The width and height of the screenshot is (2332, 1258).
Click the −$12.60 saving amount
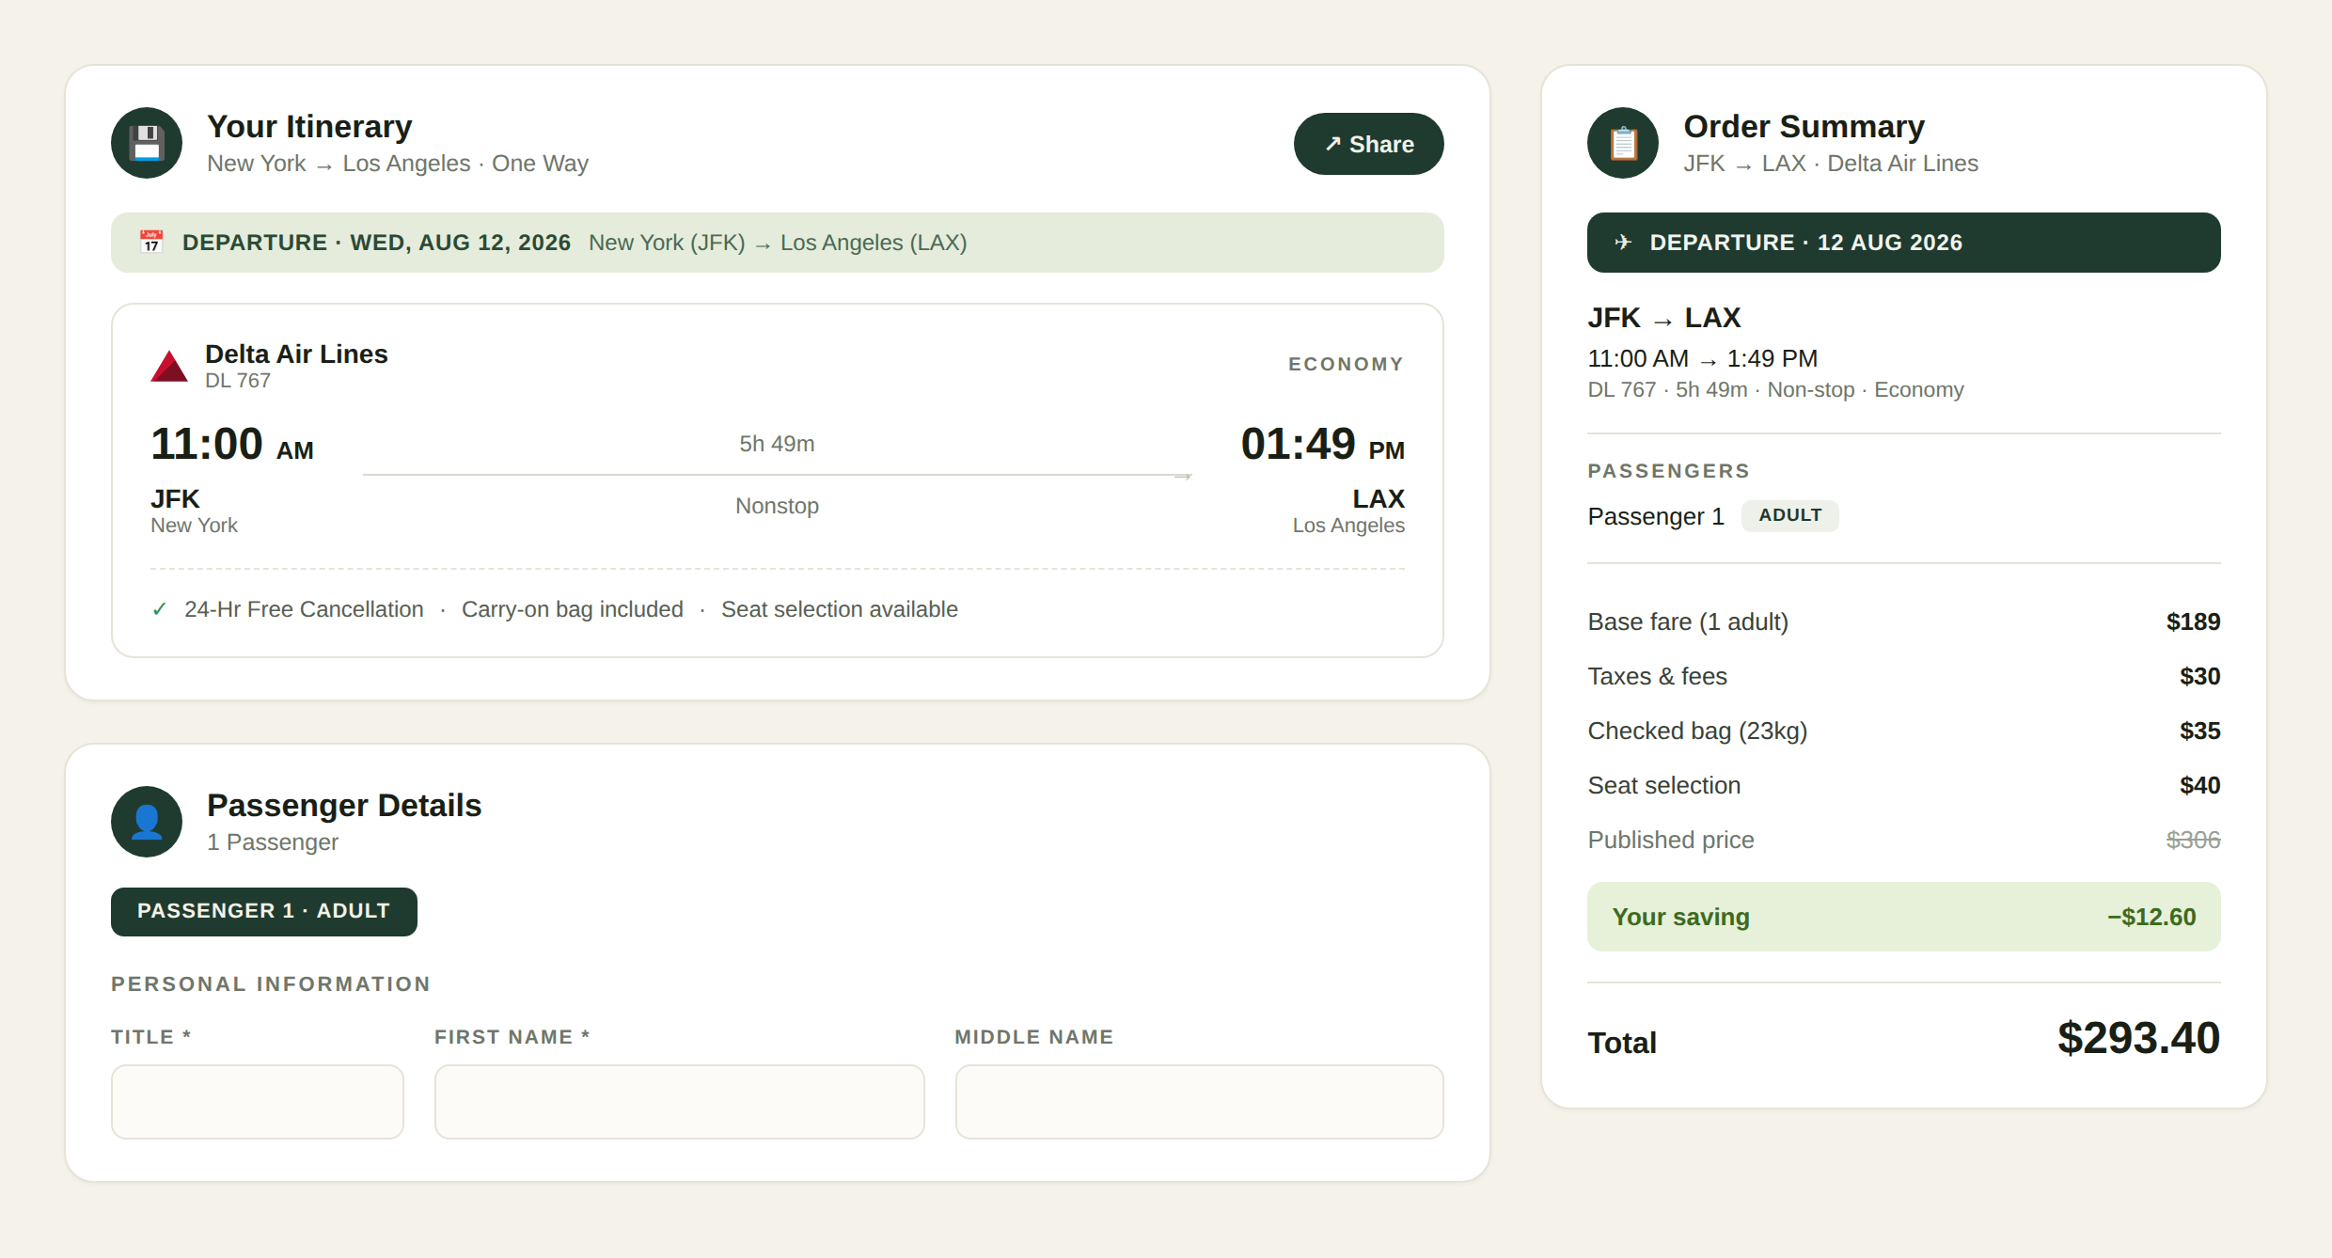pos(2151,917)
